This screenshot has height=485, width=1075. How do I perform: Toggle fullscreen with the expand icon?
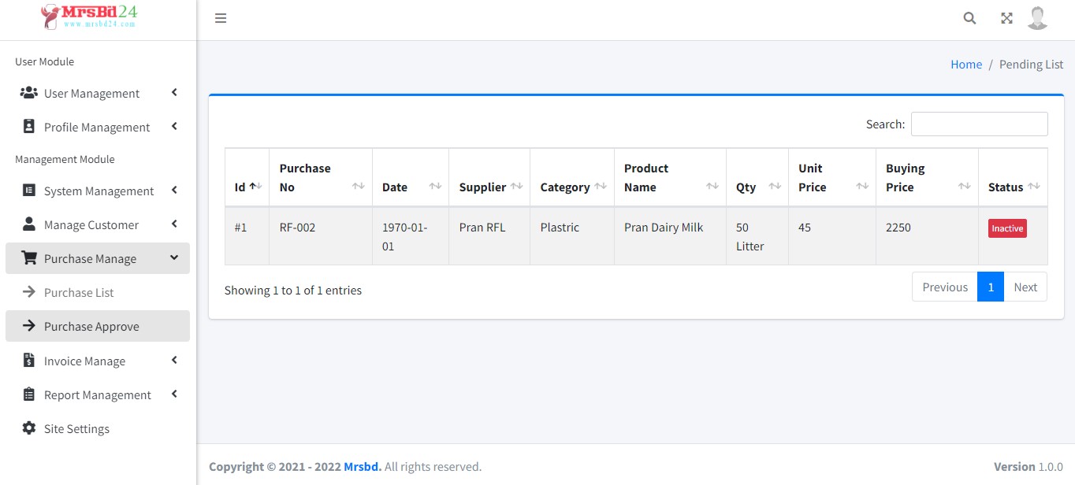coord(1006,17)
